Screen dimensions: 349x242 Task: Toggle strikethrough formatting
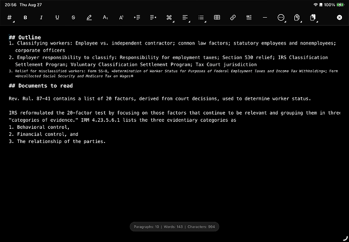click(73, 18)
